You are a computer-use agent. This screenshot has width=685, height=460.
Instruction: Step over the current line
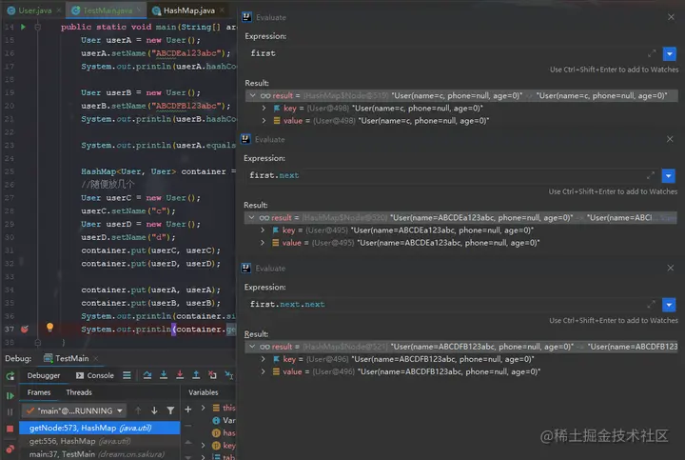point(147,375)
